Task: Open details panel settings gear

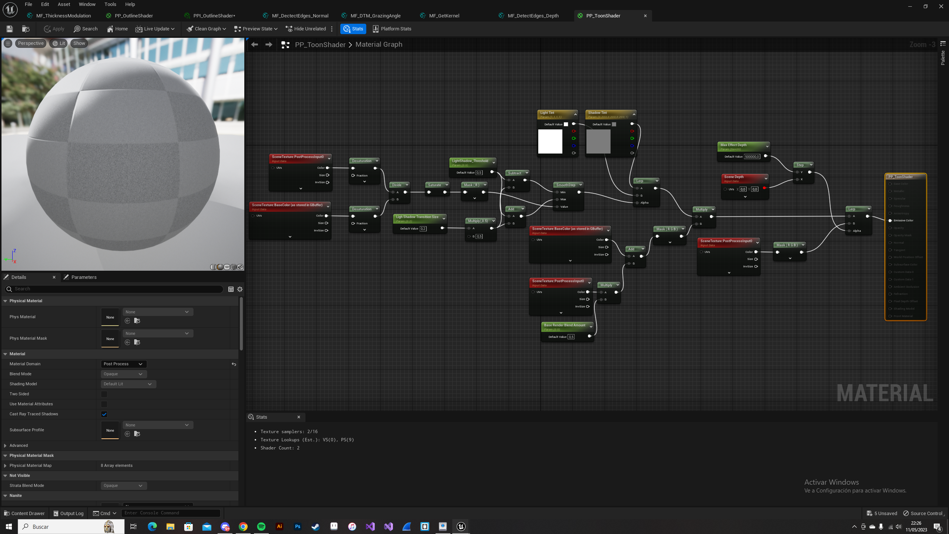Action: pyautogui.click(x=240, y=289)
